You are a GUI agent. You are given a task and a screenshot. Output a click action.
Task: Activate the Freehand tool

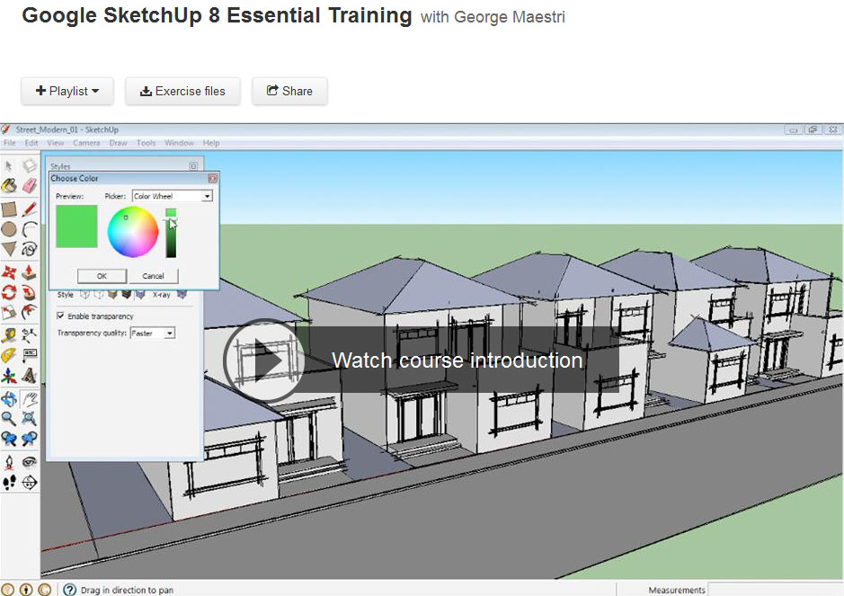29,249
